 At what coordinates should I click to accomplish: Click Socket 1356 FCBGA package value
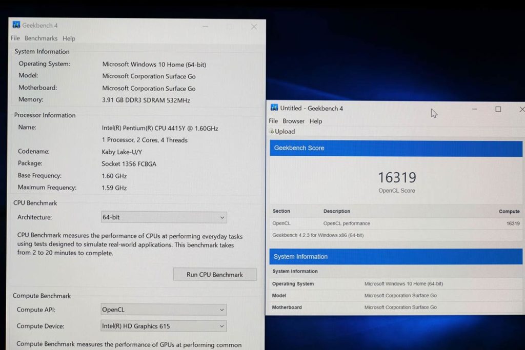[129, 164]
